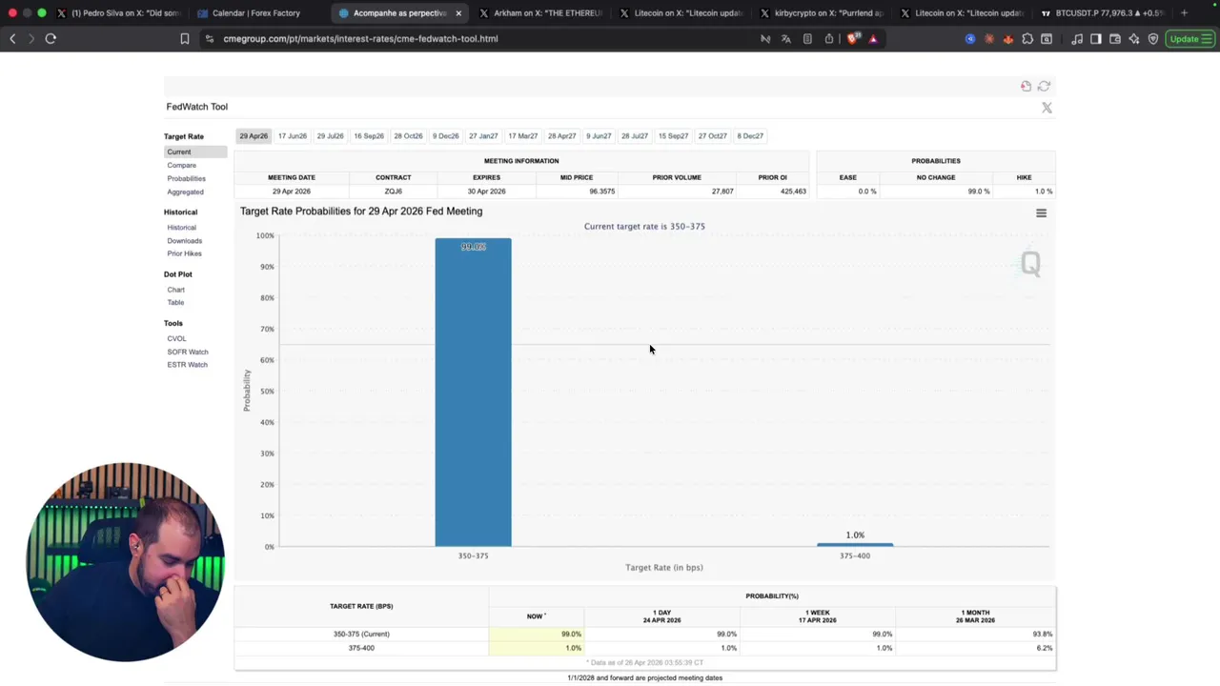Select the 29 Jul26 meeting tab
Screen dimensions: 1220x686
tap(330, 136)
